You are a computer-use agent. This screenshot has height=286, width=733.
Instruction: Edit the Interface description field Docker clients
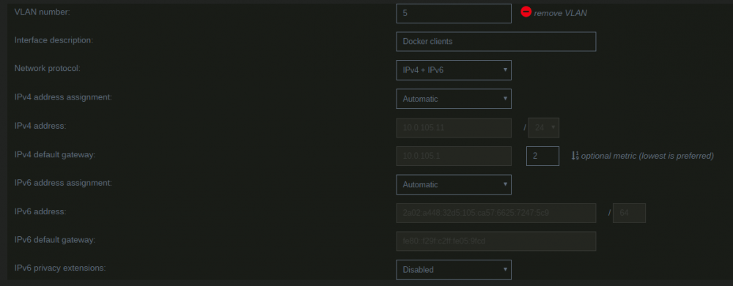[x=496, y=42]
